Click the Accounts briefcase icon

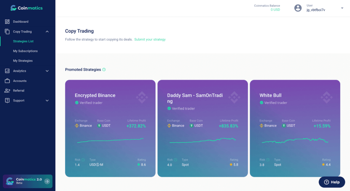pyautogui.click(x=7, y=81)
